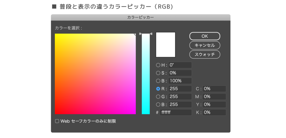Click the R value field showing 255
Image resolution: width=286 pixels, height=138 pixels.
coord(180,89)
